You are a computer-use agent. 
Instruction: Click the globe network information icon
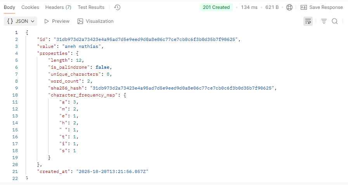[289, 7]
